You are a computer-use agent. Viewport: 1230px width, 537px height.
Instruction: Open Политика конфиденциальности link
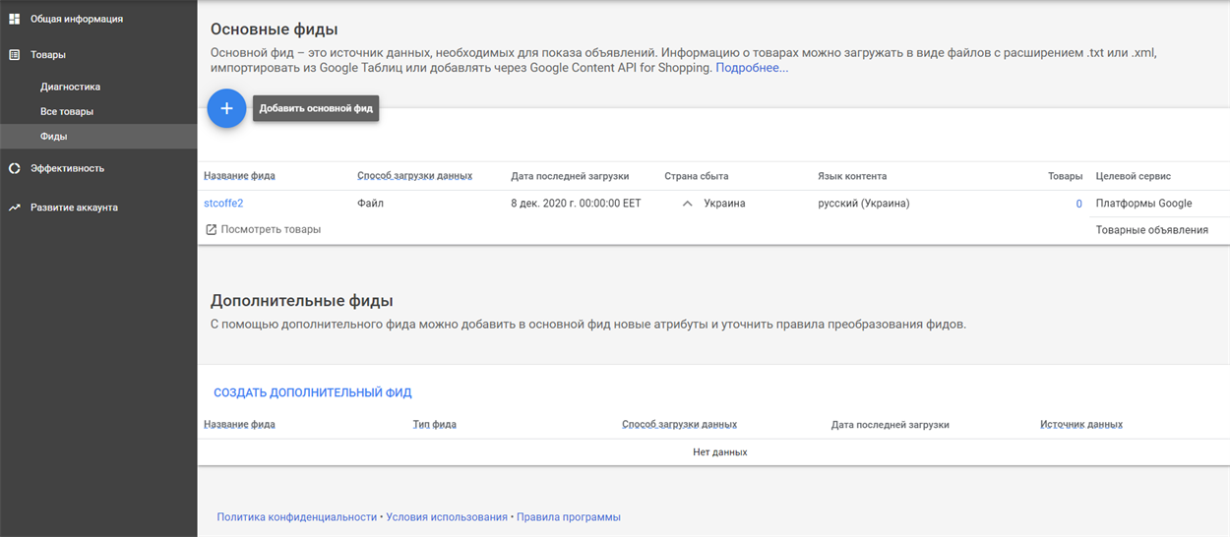[x=296, y=516]
